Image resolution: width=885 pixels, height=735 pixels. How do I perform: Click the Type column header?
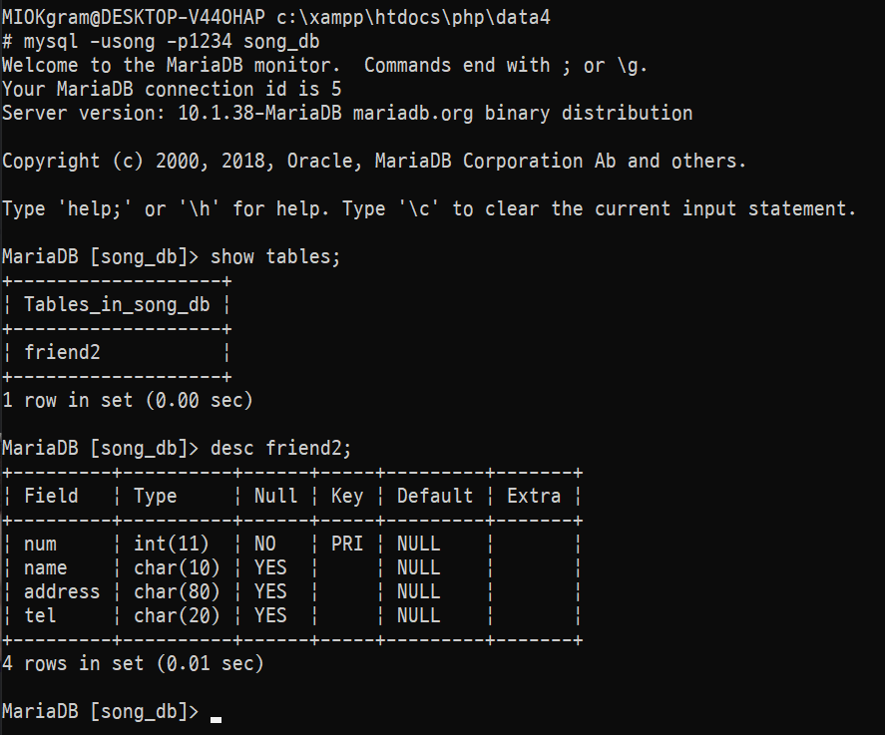[x=155, y=496]
